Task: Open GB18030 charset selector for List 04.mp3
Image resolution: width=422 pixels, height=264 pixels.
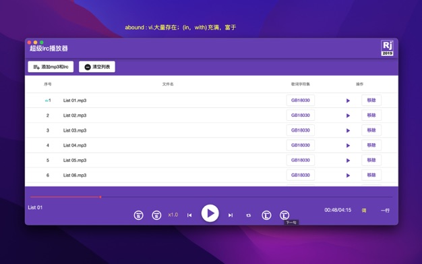Action: tap(301, 145)
